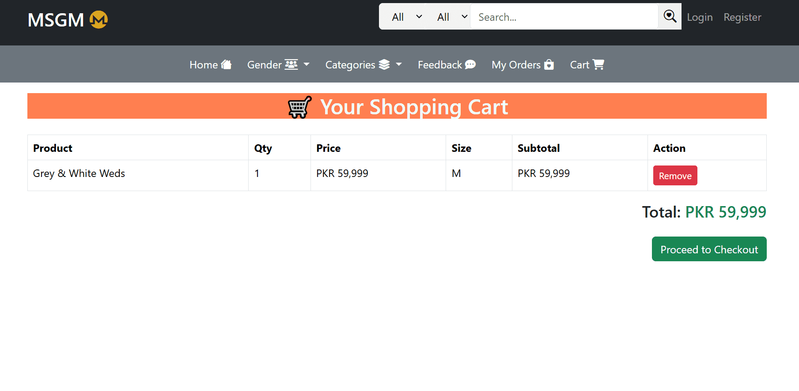This screenshot has height=391, width=799.
Task: Click the home house icon
Action: pyautogui.click(x=226, y=64)
